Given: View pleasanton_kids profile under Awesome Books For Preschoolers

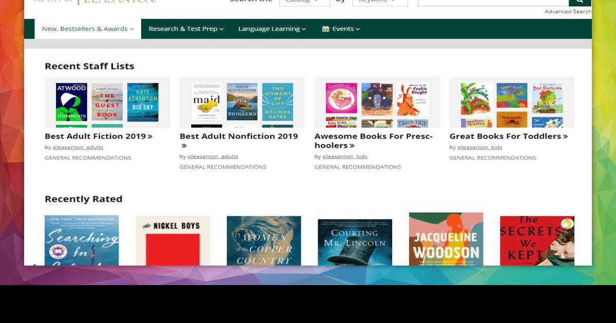Looking at the screenshot, I should point(345,156).
